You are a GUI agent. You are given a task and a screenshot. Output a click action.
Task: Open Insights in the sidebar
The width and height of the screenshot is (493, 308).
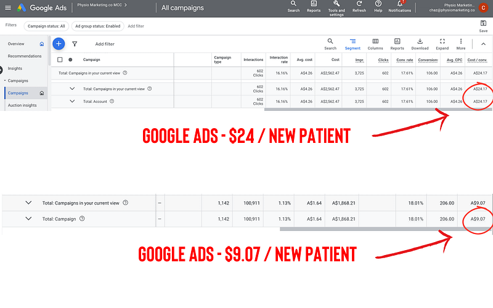coord(15,68)
